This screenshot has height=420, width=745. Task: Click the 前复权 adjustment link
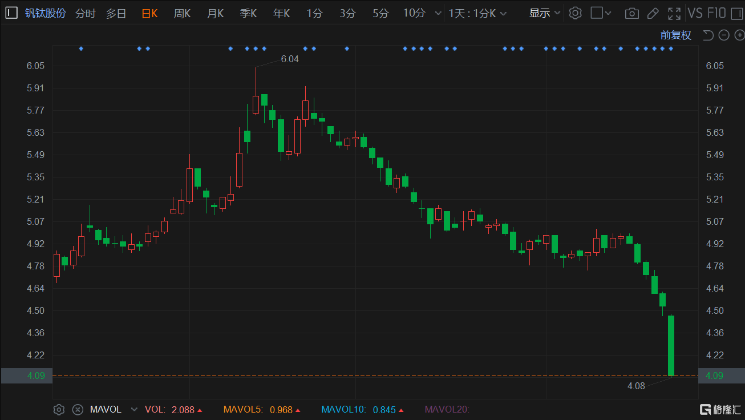pos(675,35)
